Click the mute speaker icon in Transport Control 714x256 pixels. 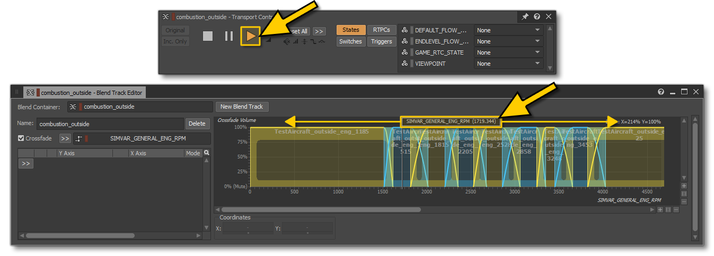[x=287, y=41]
